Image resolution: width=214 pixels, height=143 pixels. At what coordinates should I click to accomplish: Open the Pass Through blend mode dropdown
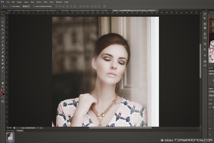(x=212, y=95)
